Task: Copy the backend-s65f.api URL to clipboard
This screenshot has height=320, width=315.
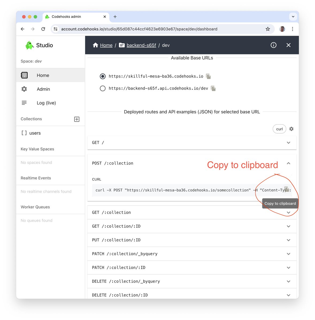Action: point(213,89)
